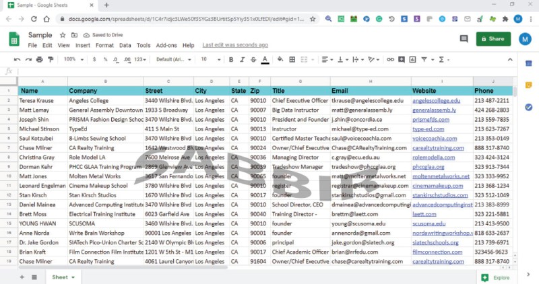The height and width of the screenshot is (284, 539).
Task: Toggle italic formatting
Action: click(242, 60)
